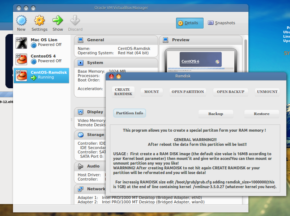Click the Name: CentOS-Ramdisk value

point(134,49)
